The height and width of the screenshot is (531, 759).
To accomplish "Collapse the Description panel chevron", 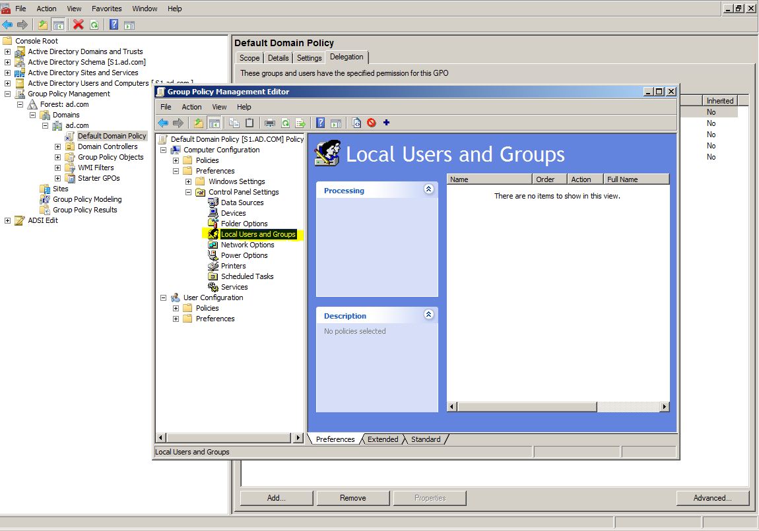I will coord(428,315).
